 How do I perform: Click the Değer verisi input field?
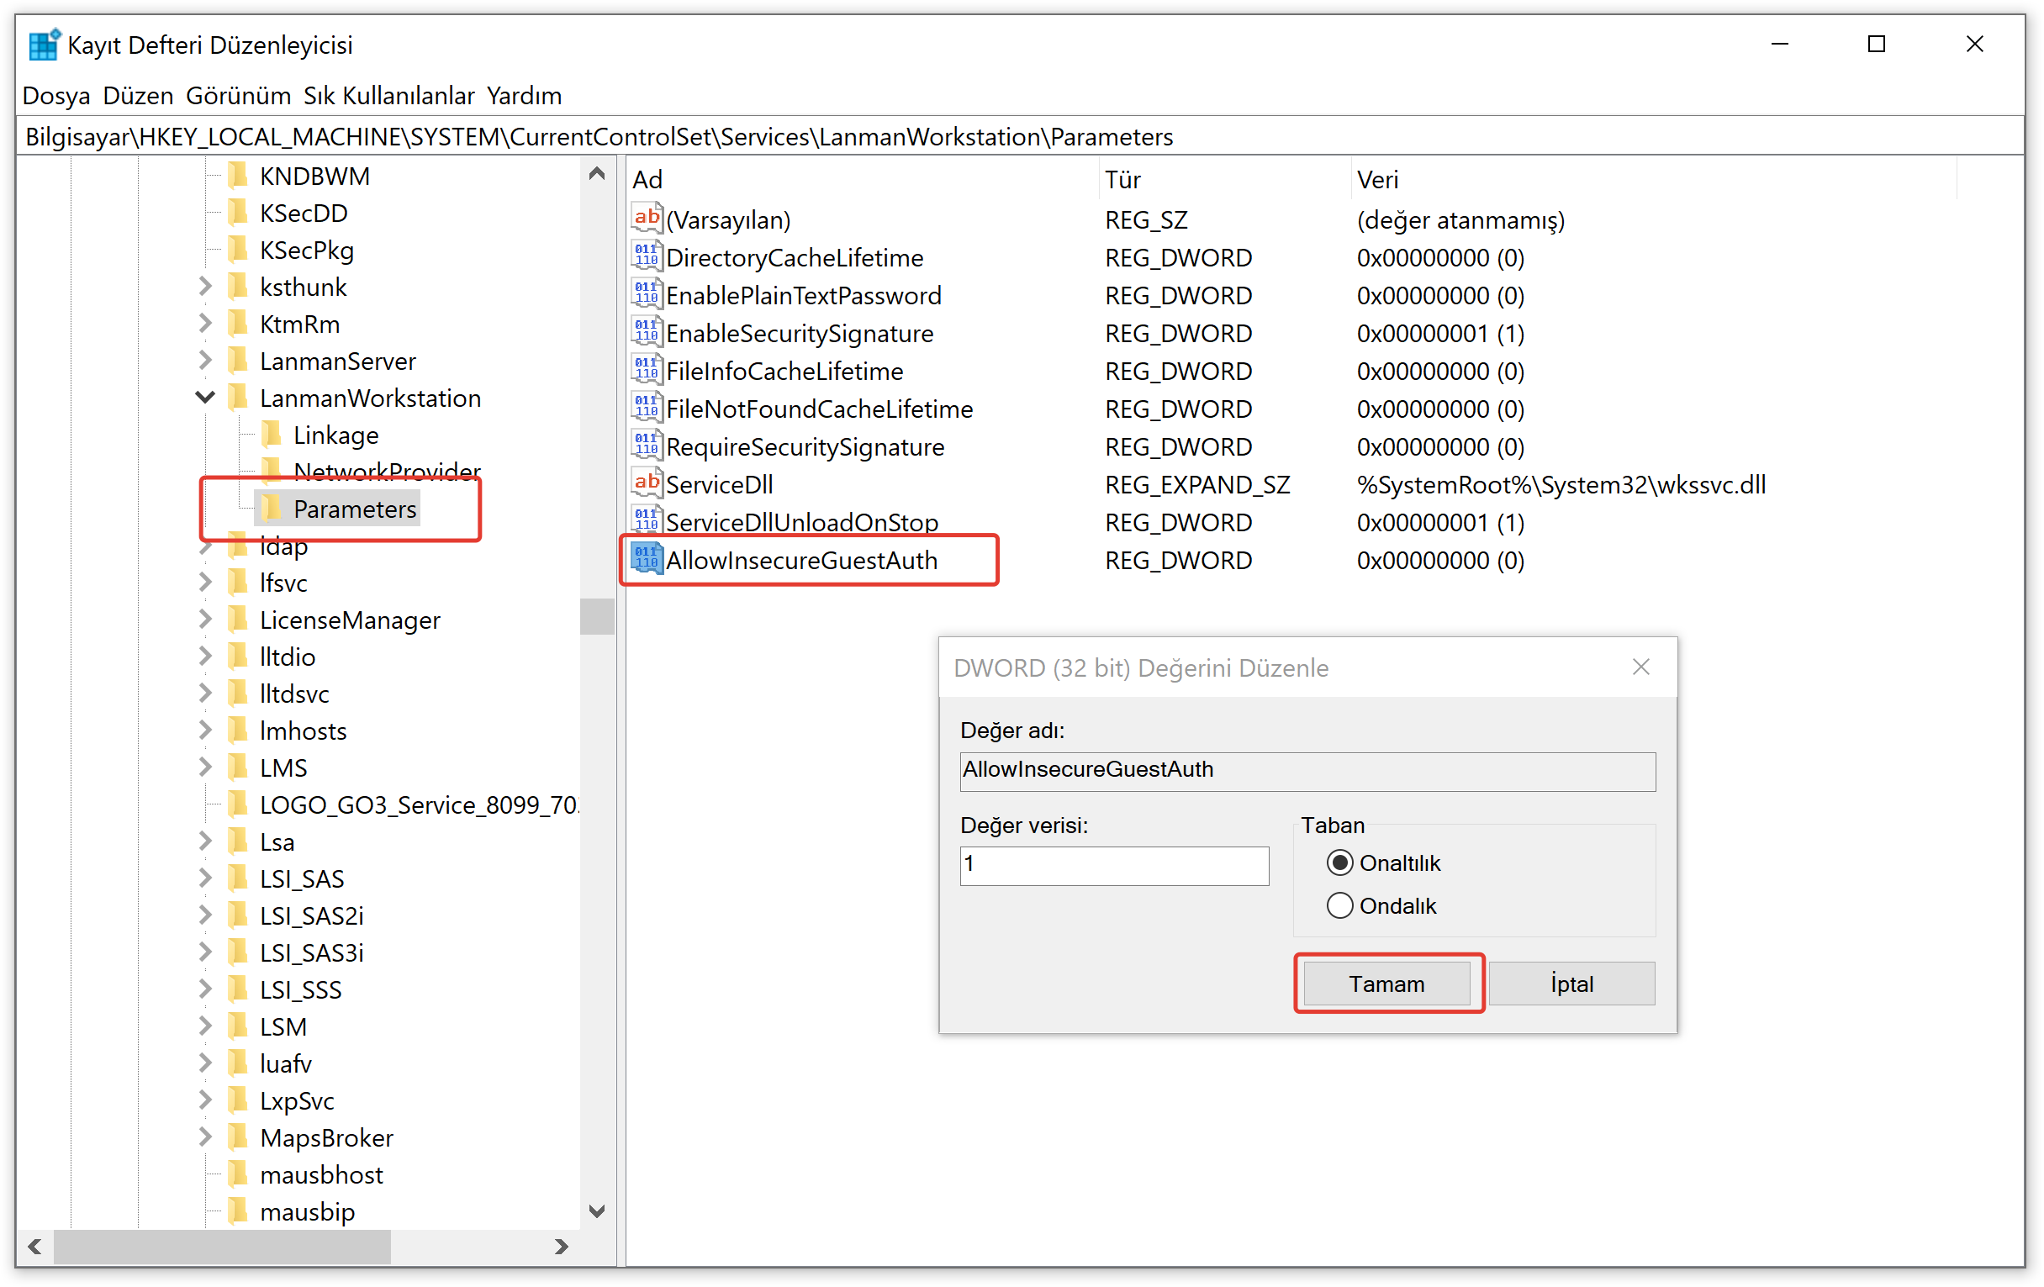coord(1114,866)
